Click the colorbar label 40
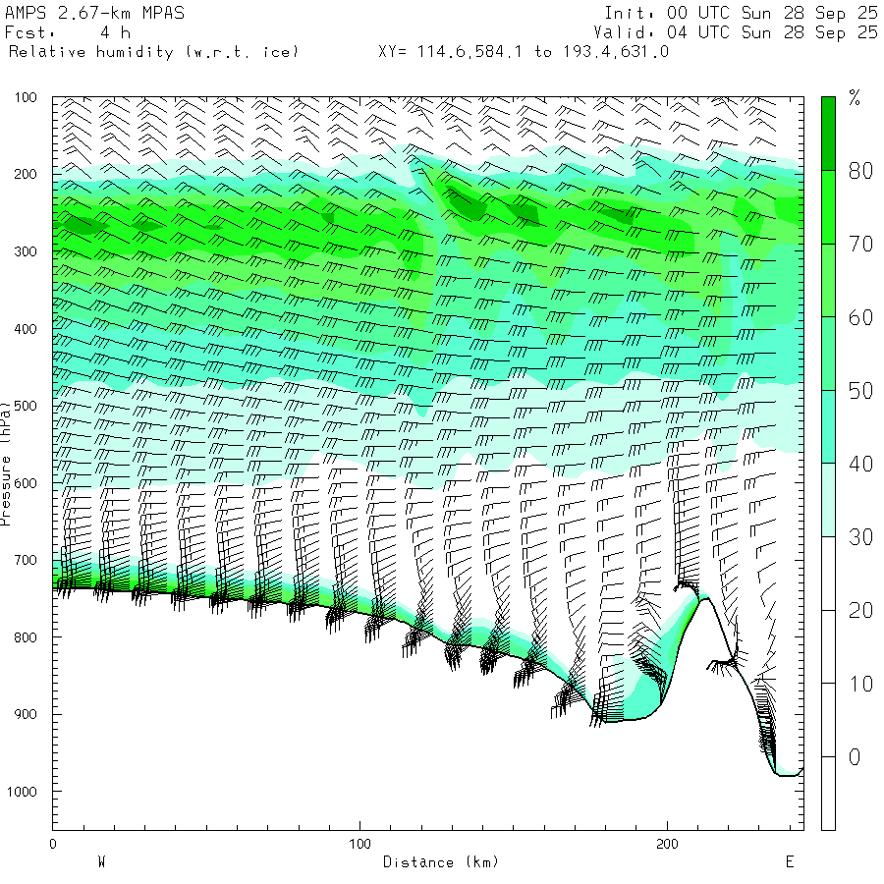 pos(860,464)
